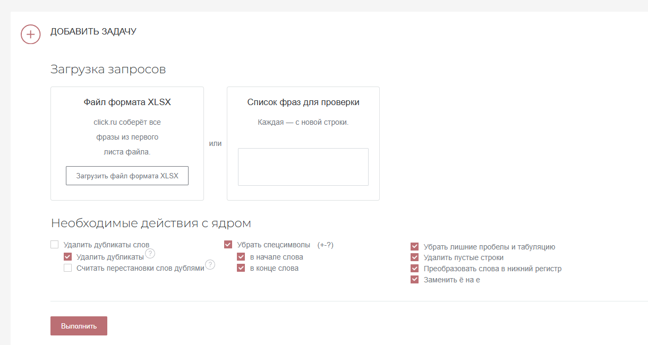Run the task with «Выполнить» button
This screenshot has height=345, width=648.
tap(79, 326)
